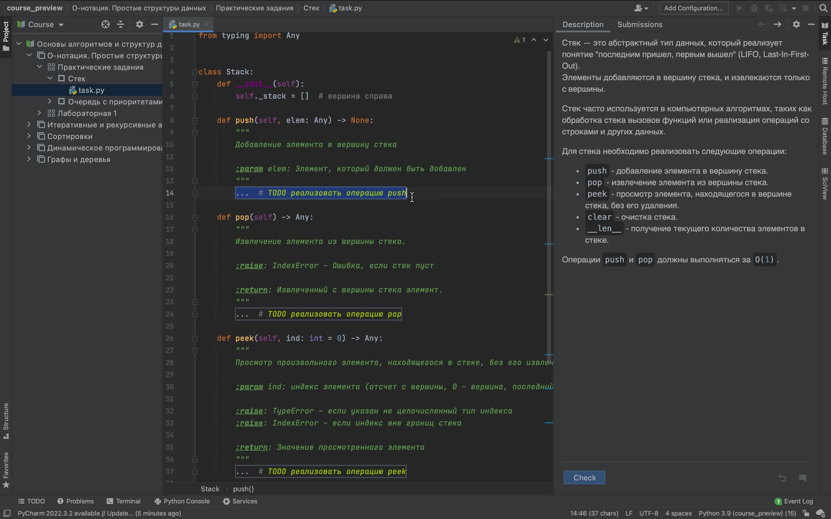Open the Problems tool window
Screen dimensions: 831x519
76,501
